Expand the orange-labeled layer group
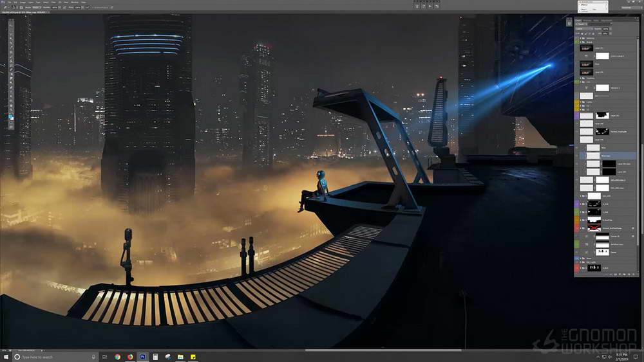 580,220
